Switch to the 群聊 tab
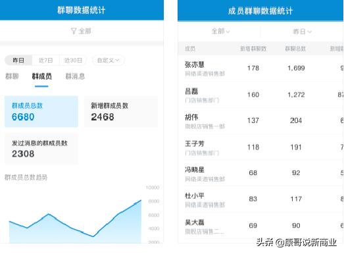 (x=12, y=76)
